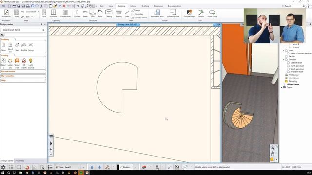Switch to the Properties panel tab at bottom
The width and height of the screenshot is (312, 175).
[19, 161]
